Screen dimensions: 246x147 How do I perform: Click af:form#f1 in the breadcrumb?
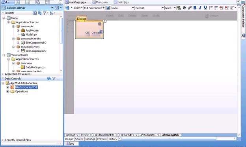(x=127, y=135)
